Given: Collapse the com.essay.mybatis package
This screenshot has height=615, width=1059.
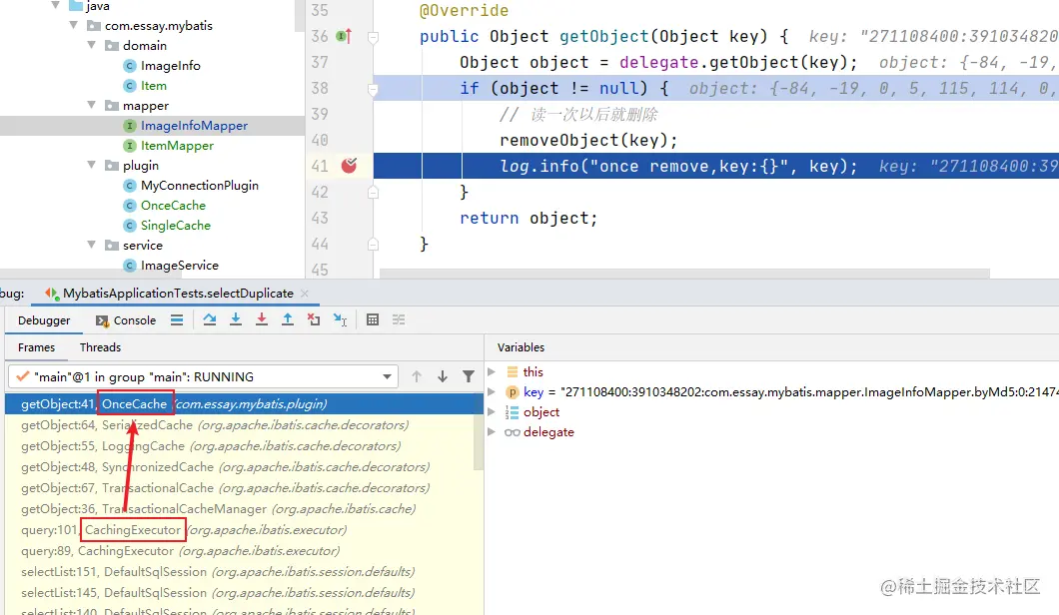Looking at the screenshot, I should (x=74, y=26).
